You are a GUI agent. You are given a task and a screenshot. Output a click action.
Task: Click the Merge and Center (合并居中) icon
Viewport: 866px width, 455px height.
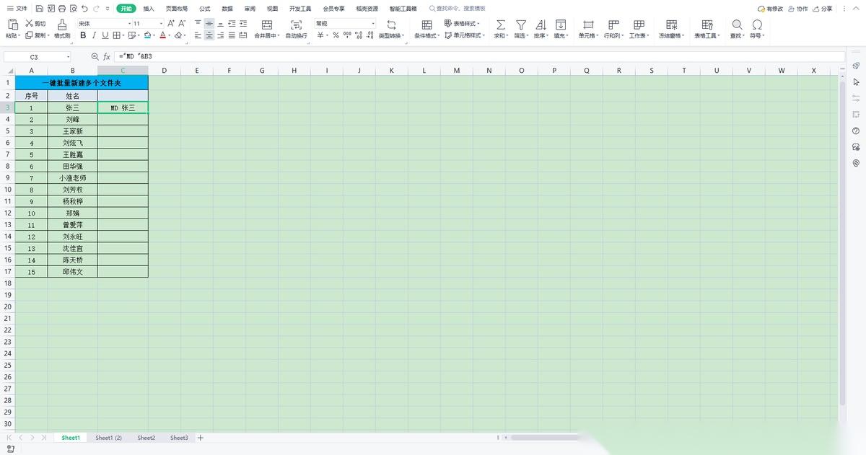[x=267, y=25]
